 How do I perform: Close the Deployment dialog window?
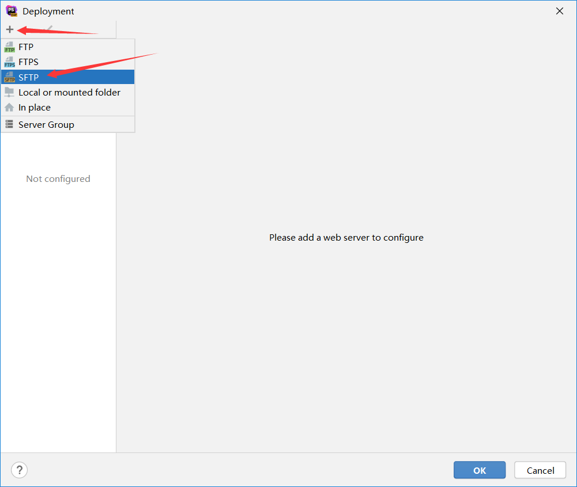tap(560, 11)
